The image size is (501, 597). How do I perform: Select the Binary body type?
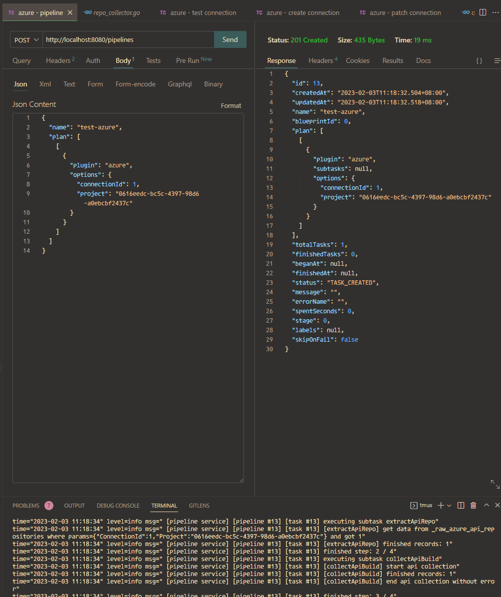[213, 84]
